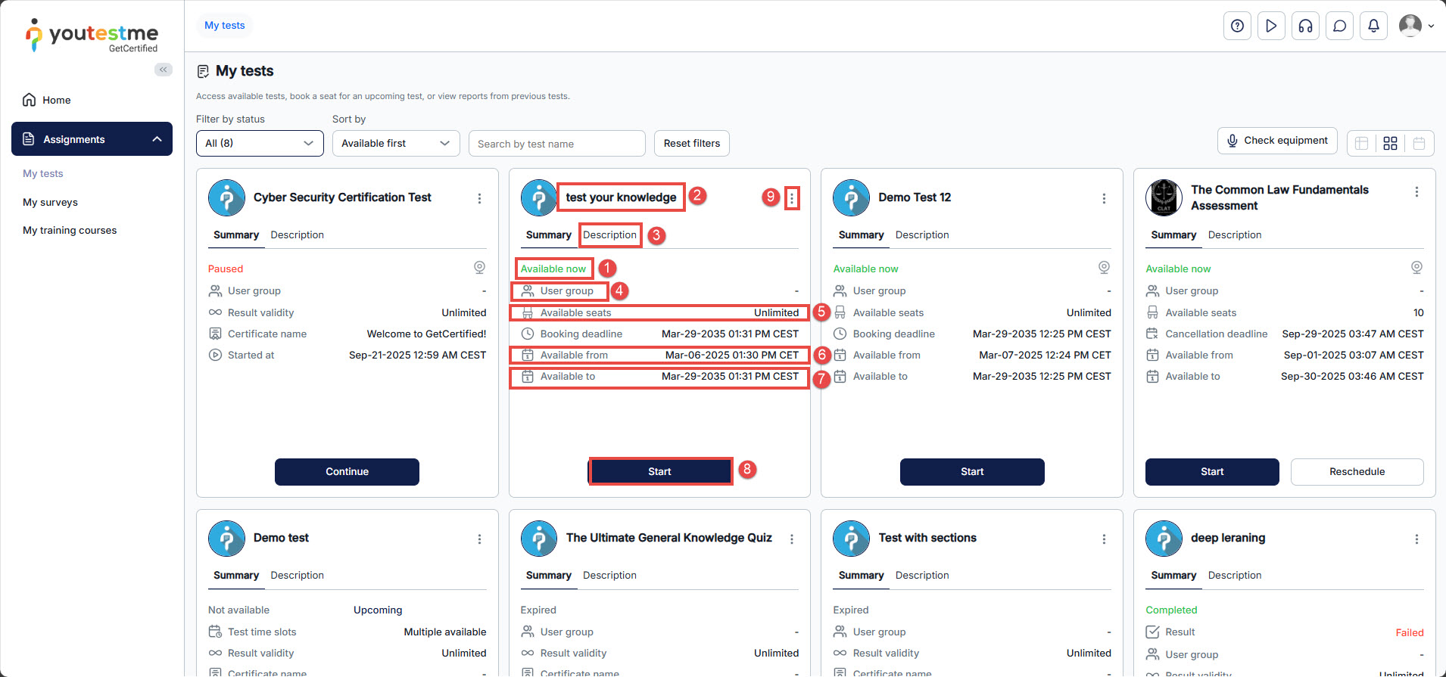Collapse the sidebar with double-chevron icon
Viewport: 1446px width, 677px height.
[x=163, y=70]
